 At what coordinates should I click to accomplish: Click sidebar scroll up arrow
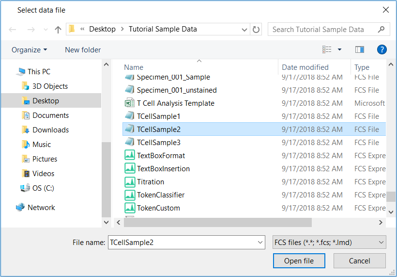tap(107, 65)
